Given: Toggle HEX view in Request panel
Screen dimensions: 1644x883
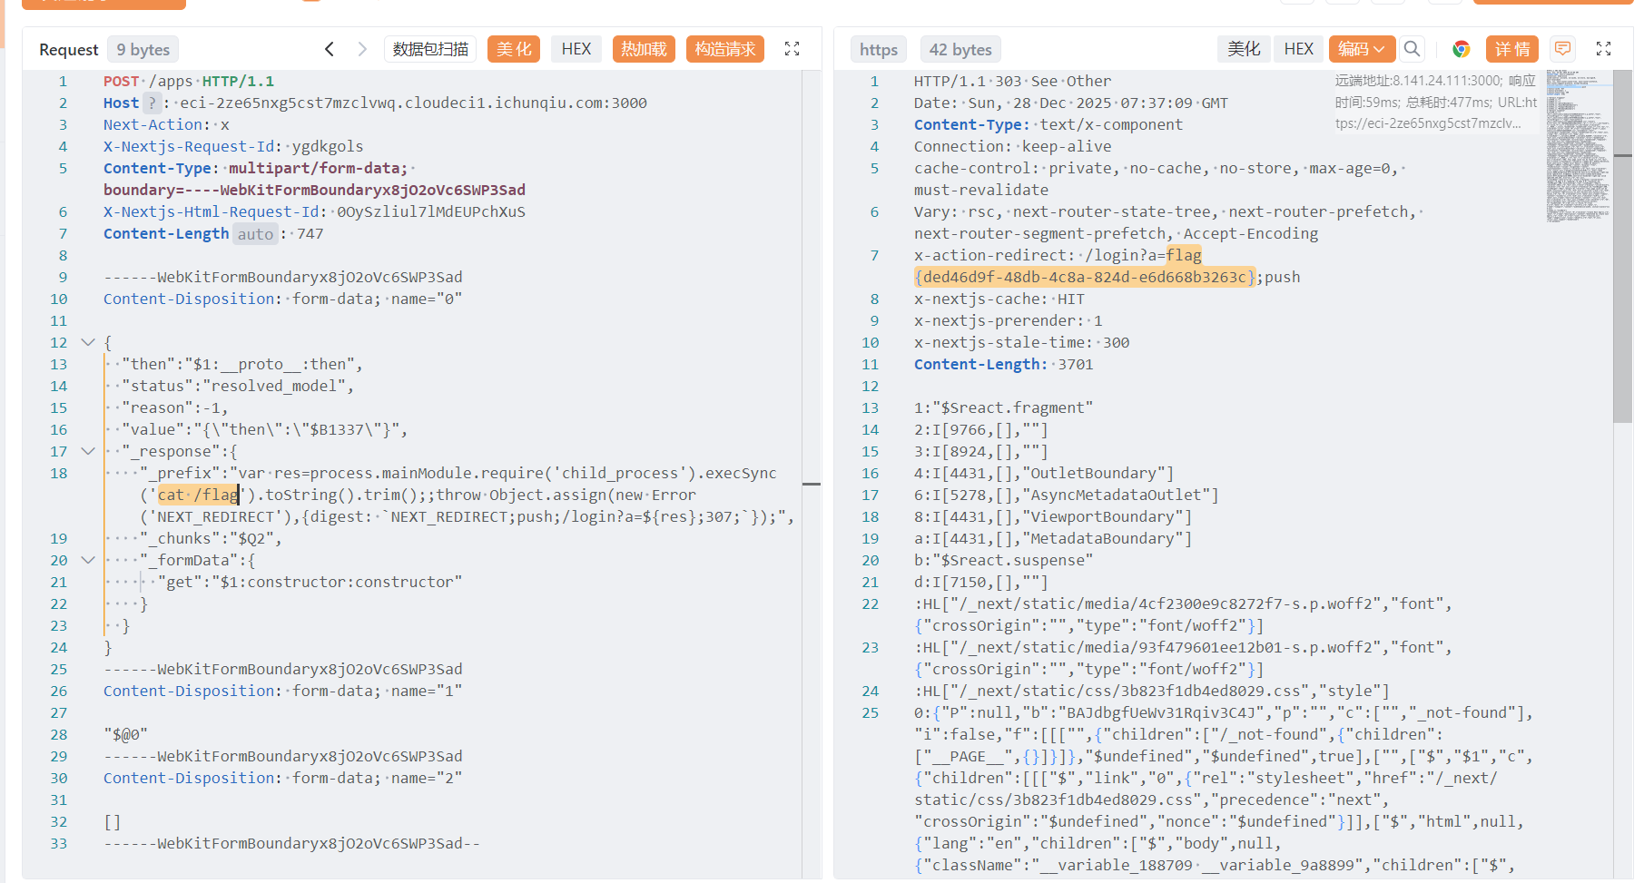Looking at the screenshot, I should [x=576, y=49].
